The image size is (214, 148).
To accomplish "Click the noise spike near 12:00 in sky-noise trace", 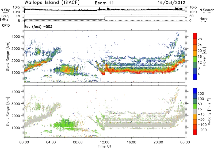I will pyautogui.click(x=107, y=8).
